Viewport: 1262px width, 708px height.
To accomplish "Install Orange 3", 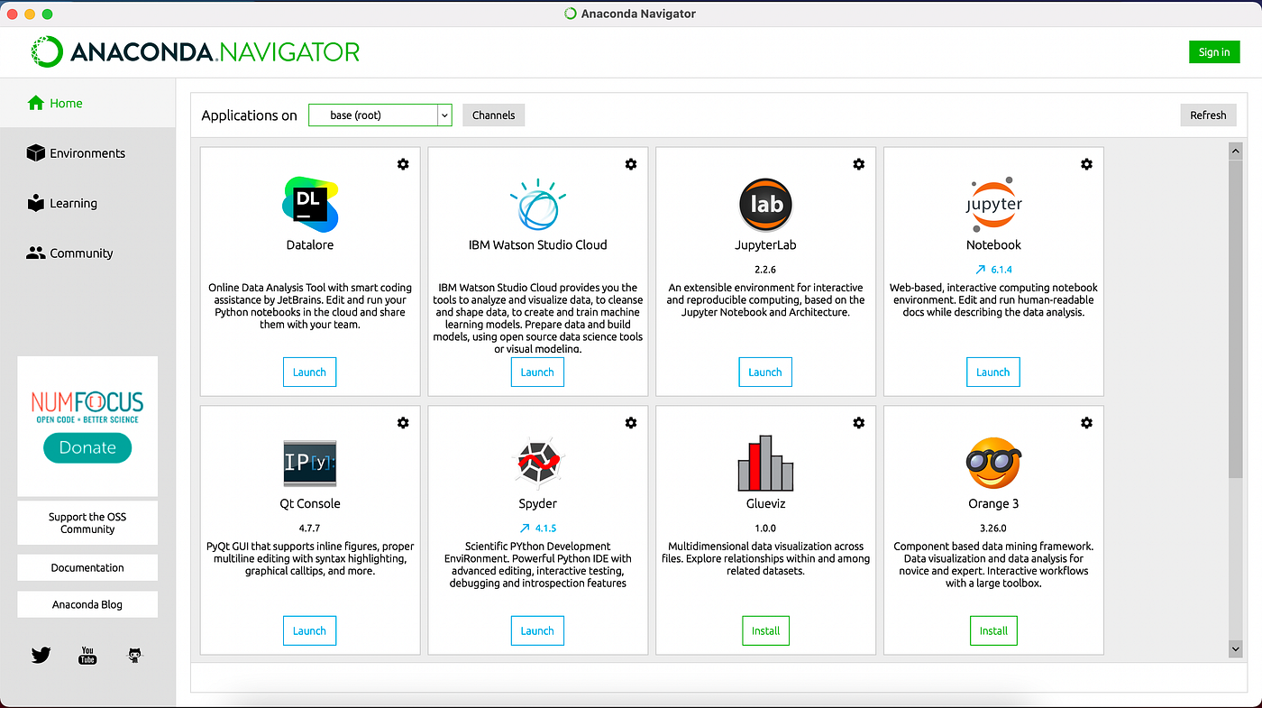I will tap(993, 630).
